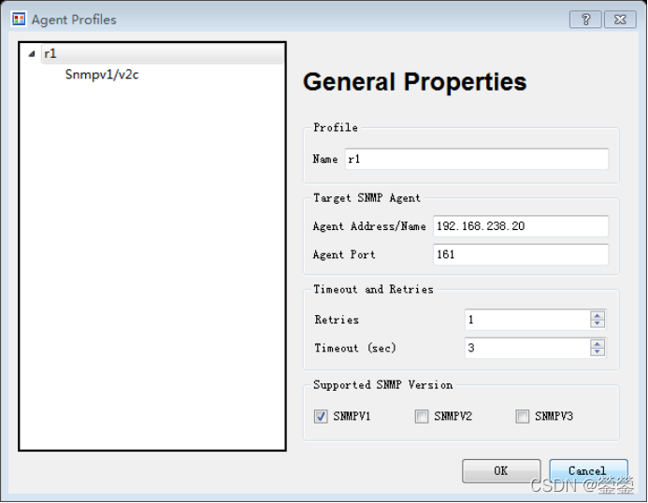This screenshot has height=503, width=648.
Task: Click the Target SNMP Agent group label
Action: 367,198
